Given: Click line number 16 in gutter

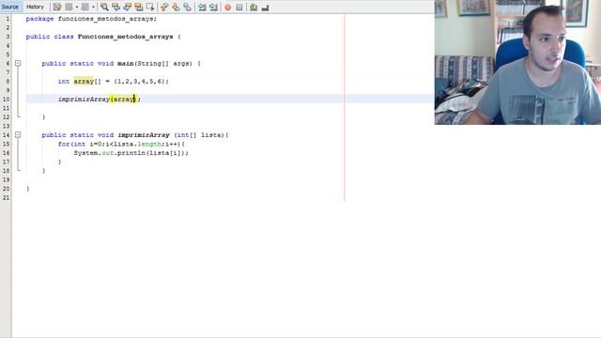Looking at the screenshot, I should [6, 153].
